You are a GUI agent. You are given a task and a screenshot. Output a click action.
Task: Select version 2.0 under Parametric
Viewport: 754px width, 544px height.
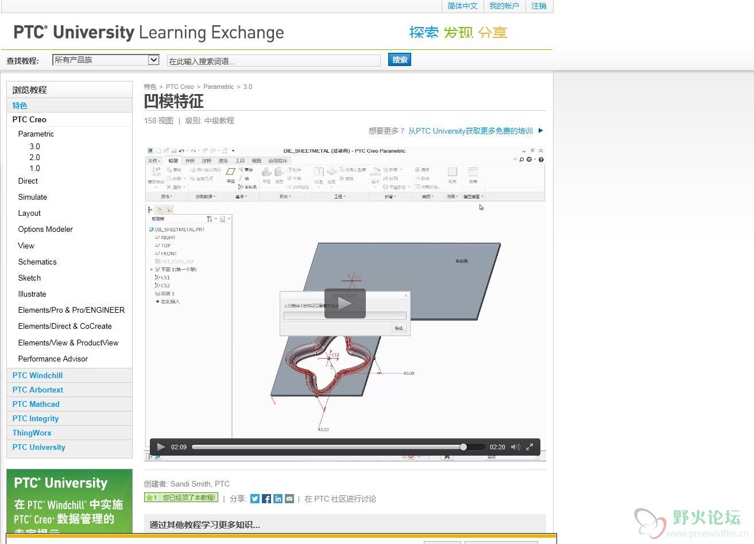coord(35,157)
